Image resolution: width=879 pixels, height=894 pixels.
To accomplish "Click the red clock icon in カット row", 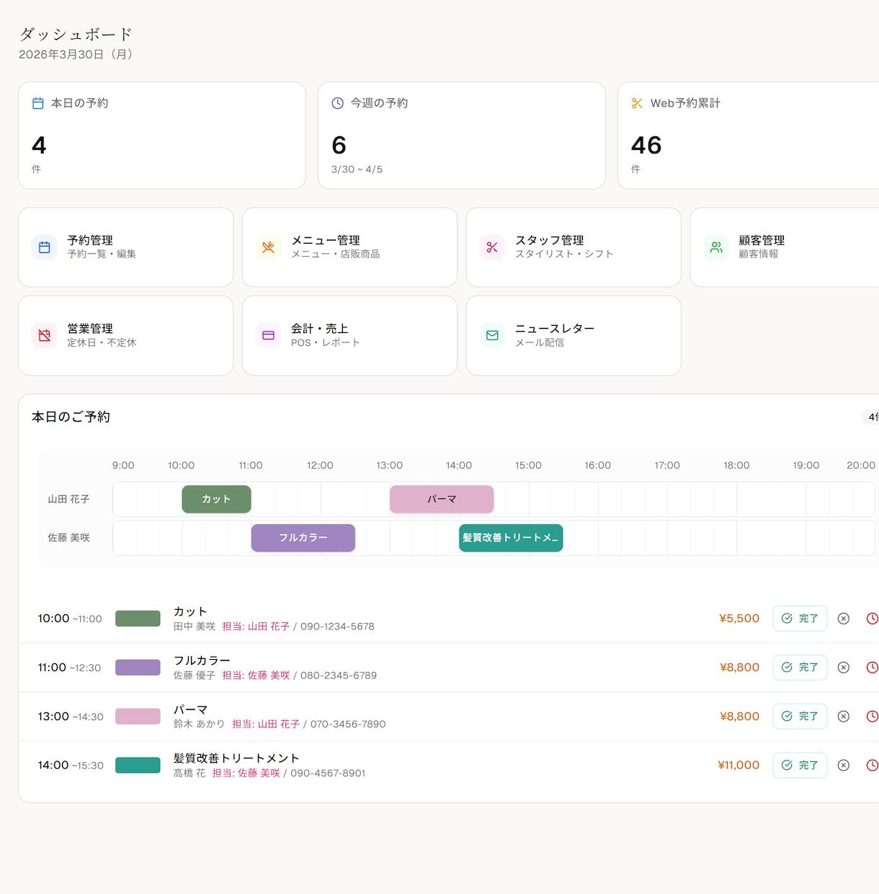I will pyautogui.click(x=872, y=619).
